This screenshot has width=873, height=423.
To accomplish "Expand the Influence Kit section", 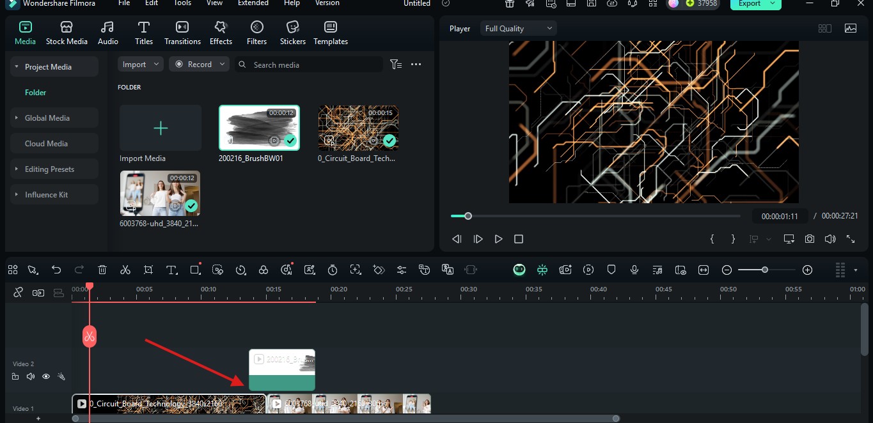I will pos(17,195).
